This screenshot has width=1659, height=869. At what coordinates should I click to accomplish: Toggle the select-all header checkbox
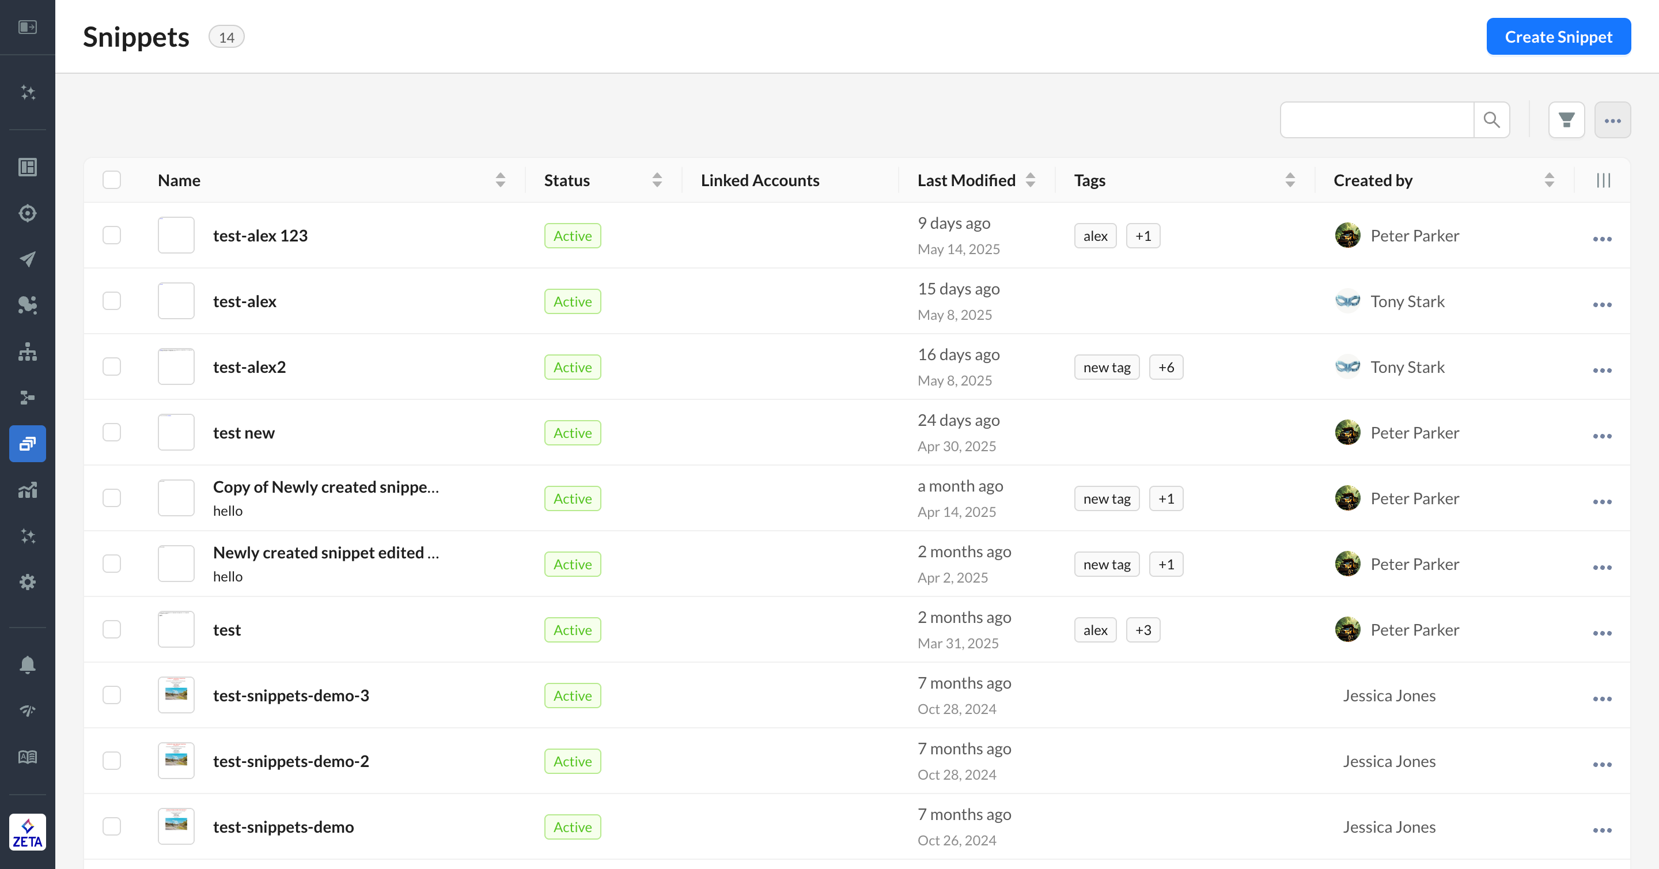click(111, 180)
